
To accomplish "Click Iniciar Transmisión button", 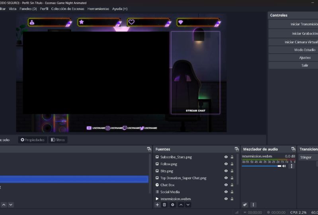I will point(293,24).
